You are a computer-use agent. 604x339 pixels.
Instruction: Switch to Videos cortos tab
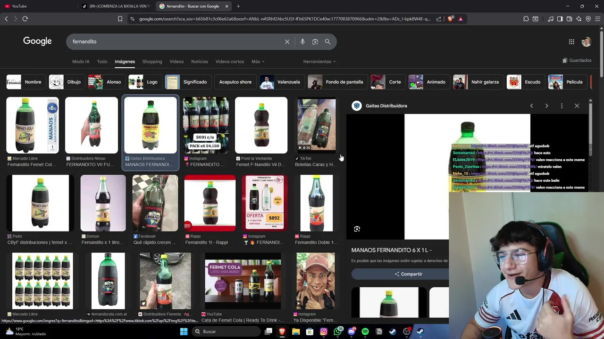(230, 62)
